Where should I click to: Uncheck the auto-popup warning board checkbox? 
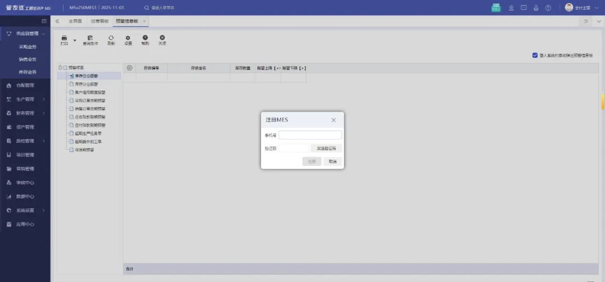pyautogui.click(x=535, y=56)
